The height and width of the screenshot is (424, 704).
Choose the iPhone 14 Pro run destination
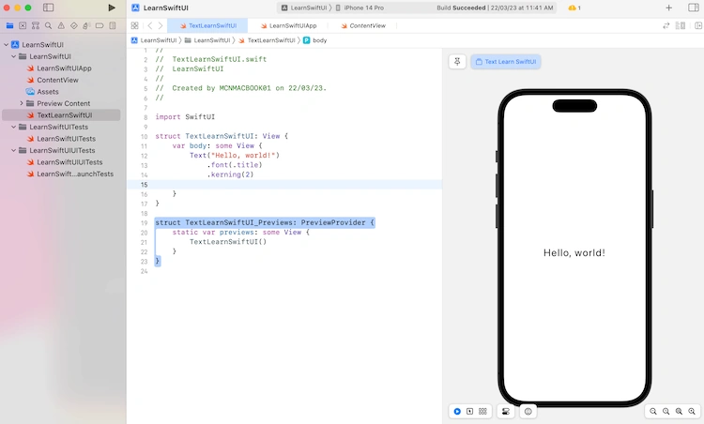[x=360, y=8]
